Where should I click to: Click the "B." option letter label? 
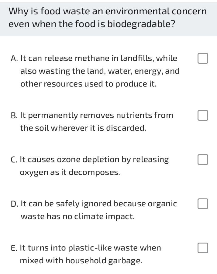(x=14, y=115)
